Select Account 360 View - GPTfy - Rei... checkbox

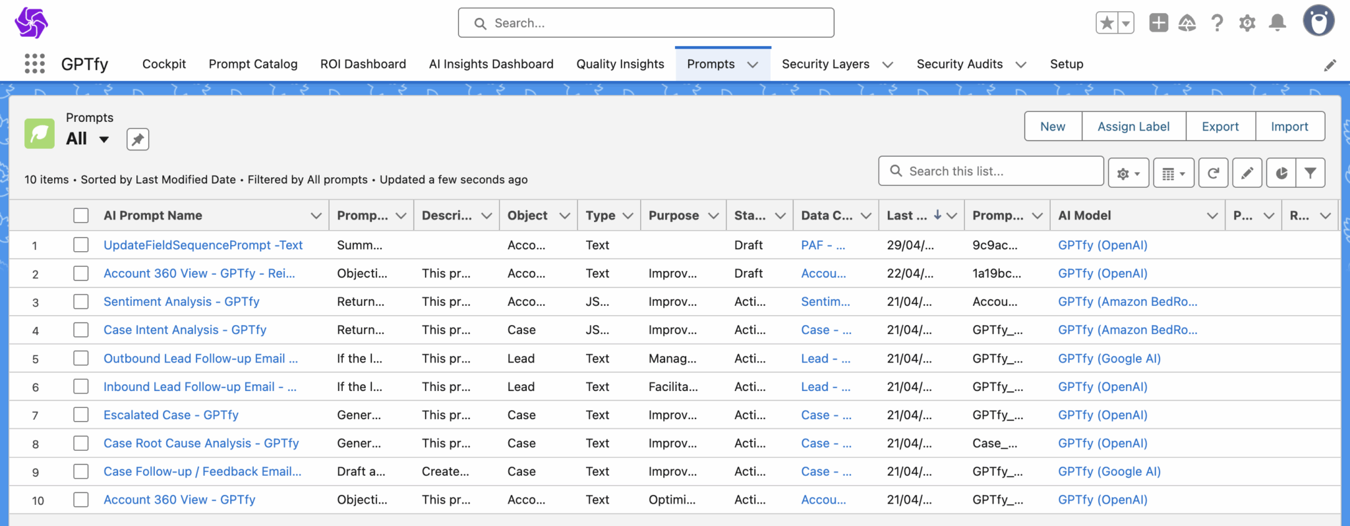coord(81,273)
